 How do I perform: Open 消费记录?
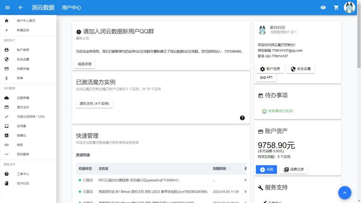click(294, 170)
